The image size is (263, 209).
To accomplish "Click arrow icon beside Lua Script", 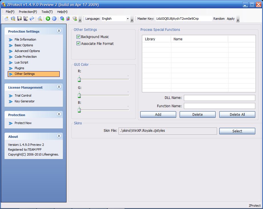I will coord(11,63).
